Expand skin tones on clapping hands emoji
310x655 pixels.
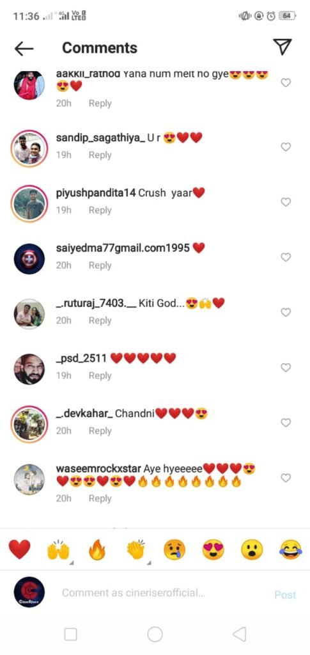tap(149, 563)
